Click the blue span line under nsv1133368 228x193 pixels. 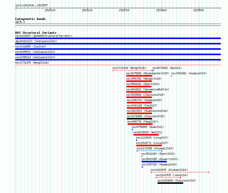pyautogui.click(x=149, y=151)
